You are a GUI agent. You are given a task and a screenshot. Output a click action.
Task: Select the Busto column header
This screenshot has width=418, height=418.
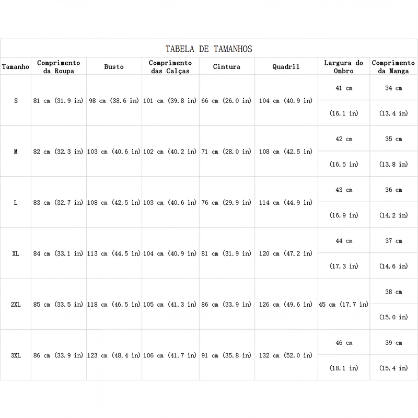[x=114, y=67]
